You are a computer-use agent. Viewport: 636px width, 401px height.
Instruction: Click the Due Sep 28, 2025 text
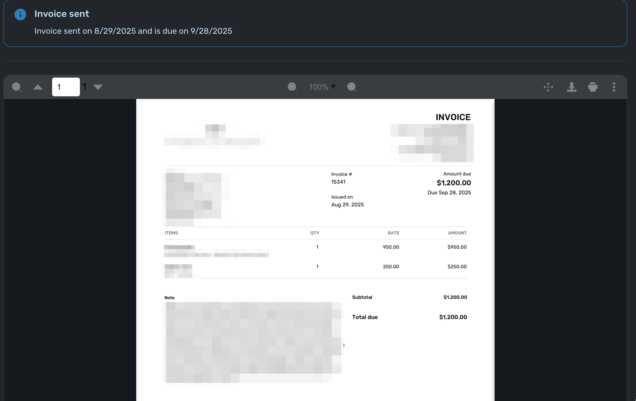(449, 193)
